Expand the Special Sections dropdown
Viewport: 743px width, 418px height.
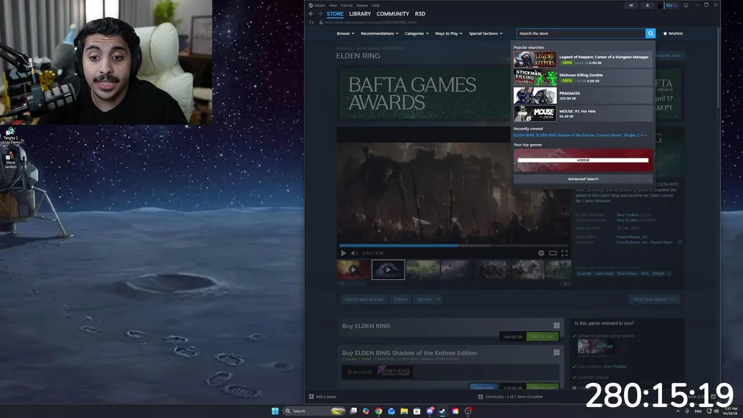[x=485, y=34]
